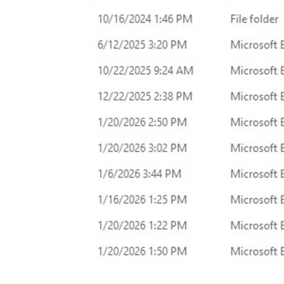Click the "File folder" type entry

click(254, 19)
